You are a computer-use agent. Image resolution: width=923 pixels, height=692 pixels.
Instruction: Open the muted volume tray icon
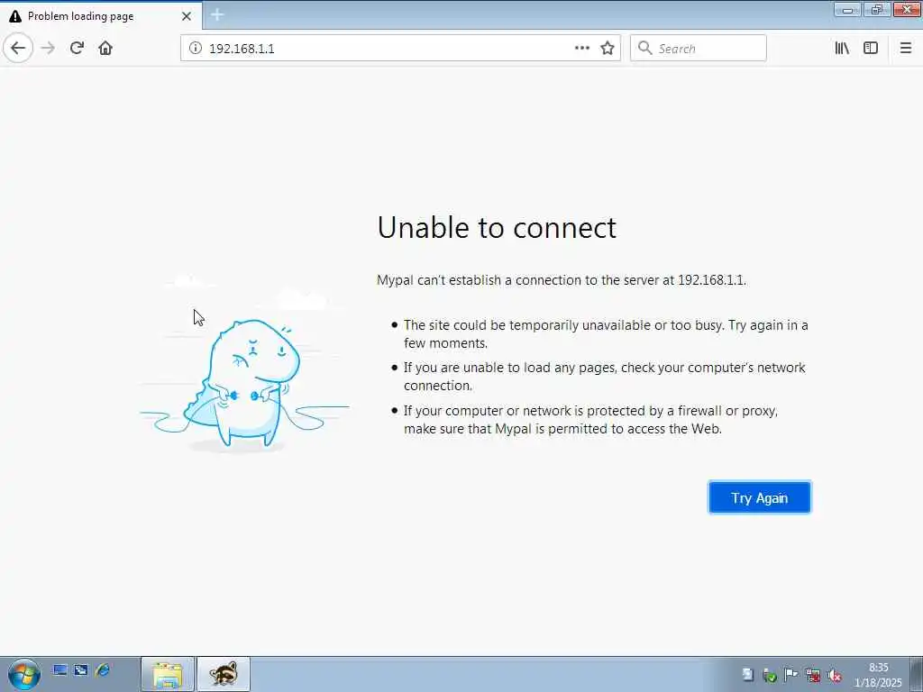tap(834, 676)
